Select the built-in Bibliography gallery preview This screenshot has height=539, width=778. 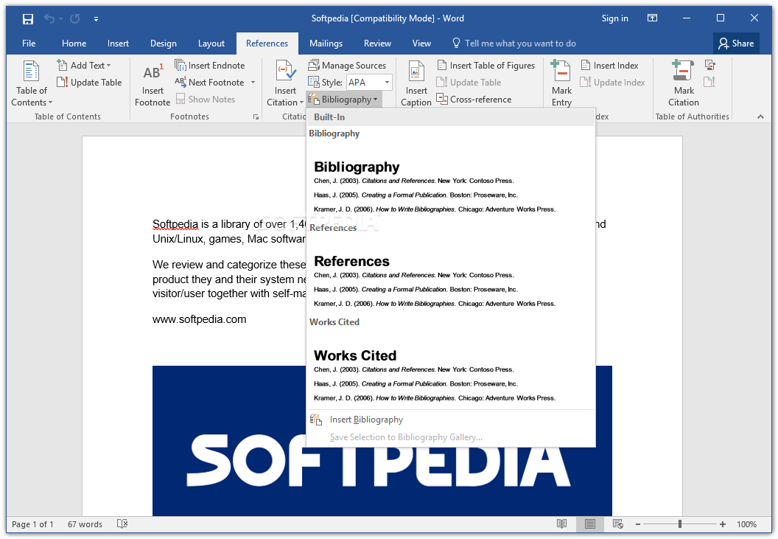[451, 180]
